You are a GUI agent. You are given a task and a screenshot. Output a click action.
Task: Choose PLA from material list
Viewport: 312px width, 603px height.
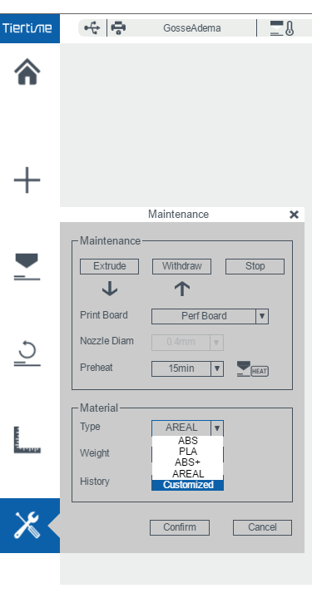tap(188, 452)
